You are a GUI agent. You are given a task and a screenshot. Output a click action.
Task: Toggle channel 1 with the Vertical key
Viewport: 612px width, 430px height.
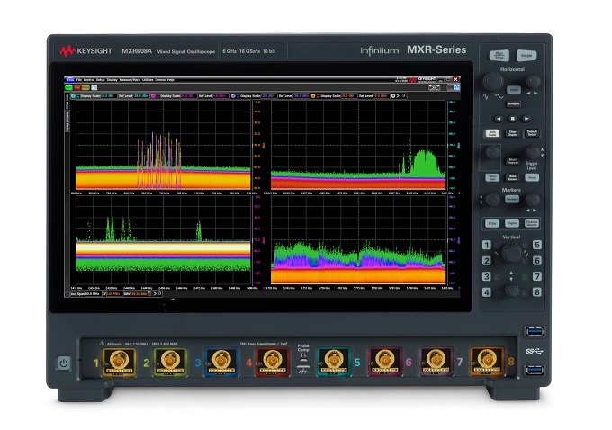(487, 244)
